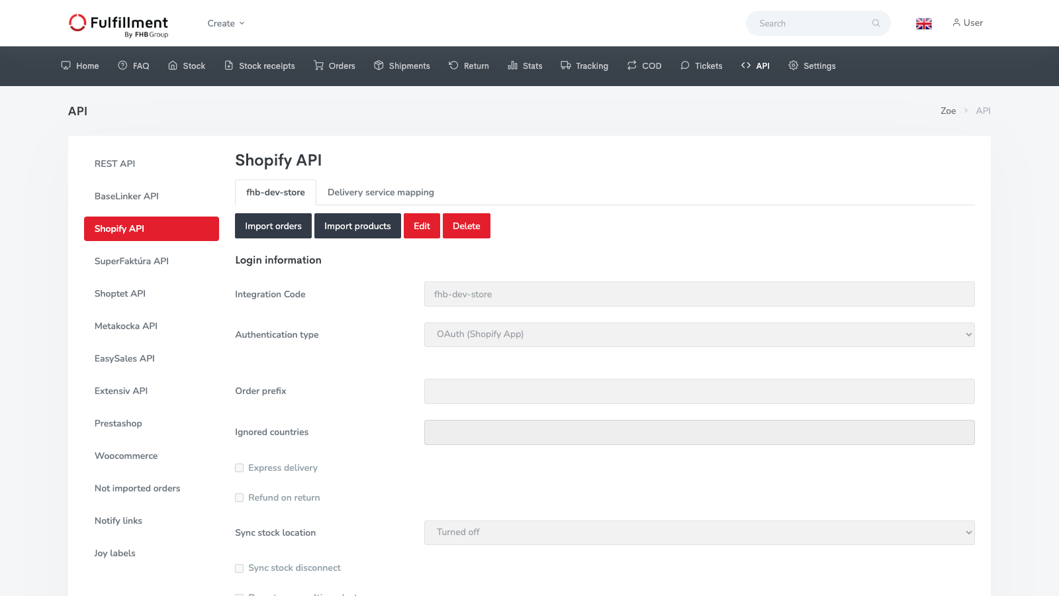The width and height of the screenshot is (1059, 596).
Task: Expand the Create menu
Action: tap(226, 23)
